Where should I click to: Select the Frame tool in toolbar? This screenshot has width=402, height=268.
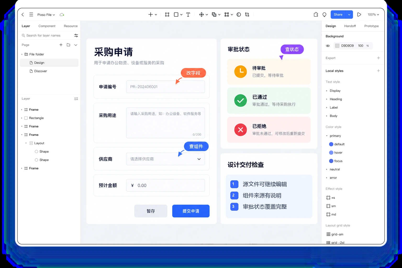point(167,15)
